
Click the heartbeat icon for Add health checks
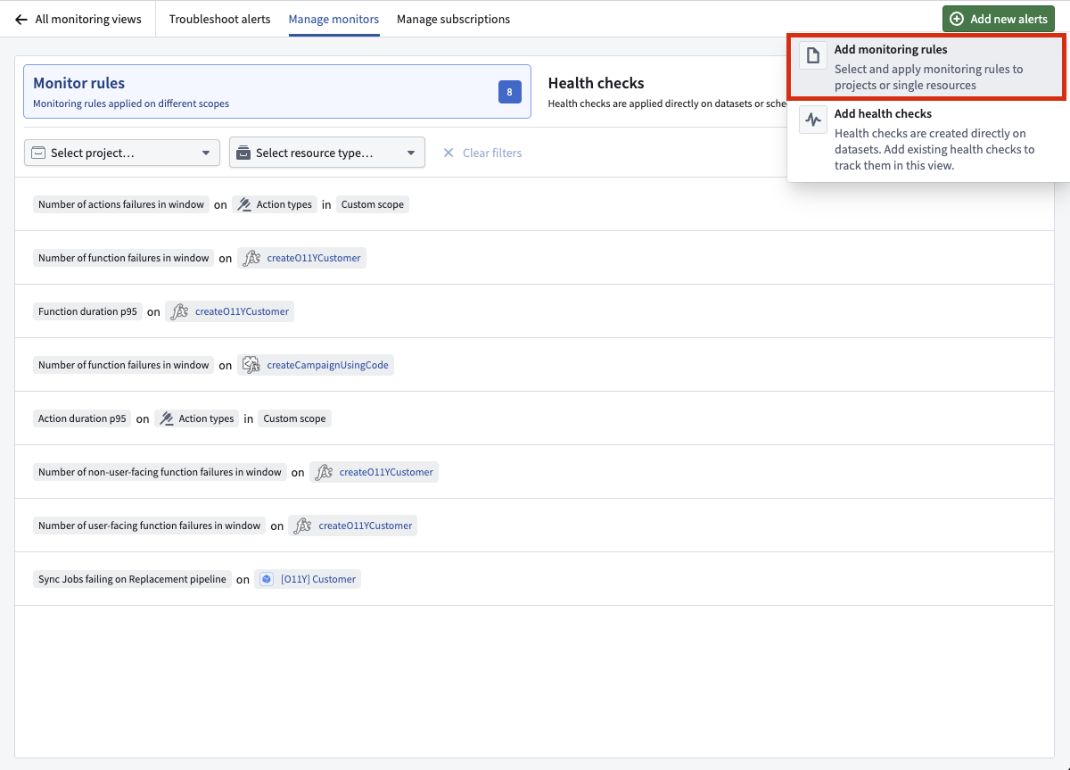click(812, 120)
